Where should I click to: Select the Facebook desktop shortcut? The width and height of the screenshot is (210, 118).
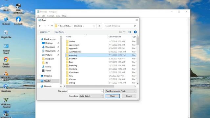18,21
